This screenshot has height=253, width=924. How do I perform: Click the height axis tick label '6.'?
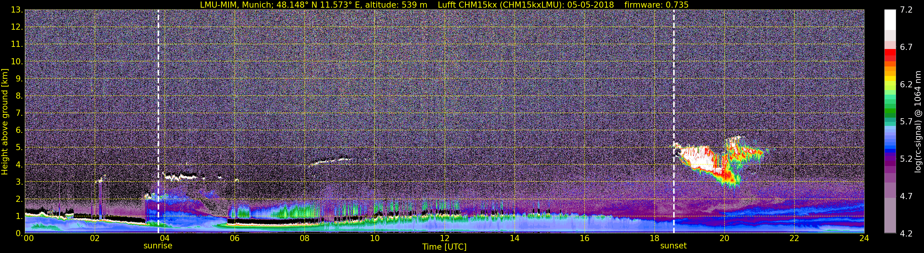click(x=19, y=130)
